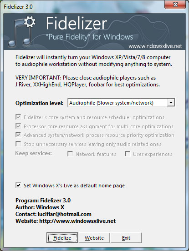Open the Optimization level dropdown arrow
This screenshot has height=251, width=189.
click(x=171, y=103)
